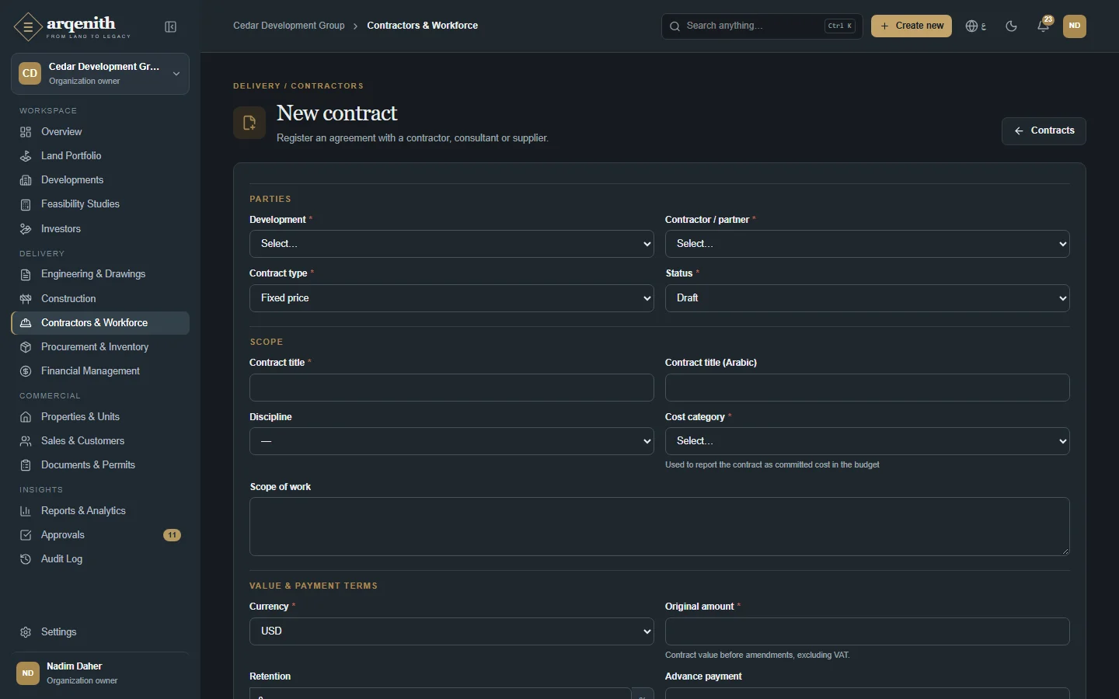1119x699 pixels.
Task: Open the ND user avatar menu
Action: pos(1075,26)
